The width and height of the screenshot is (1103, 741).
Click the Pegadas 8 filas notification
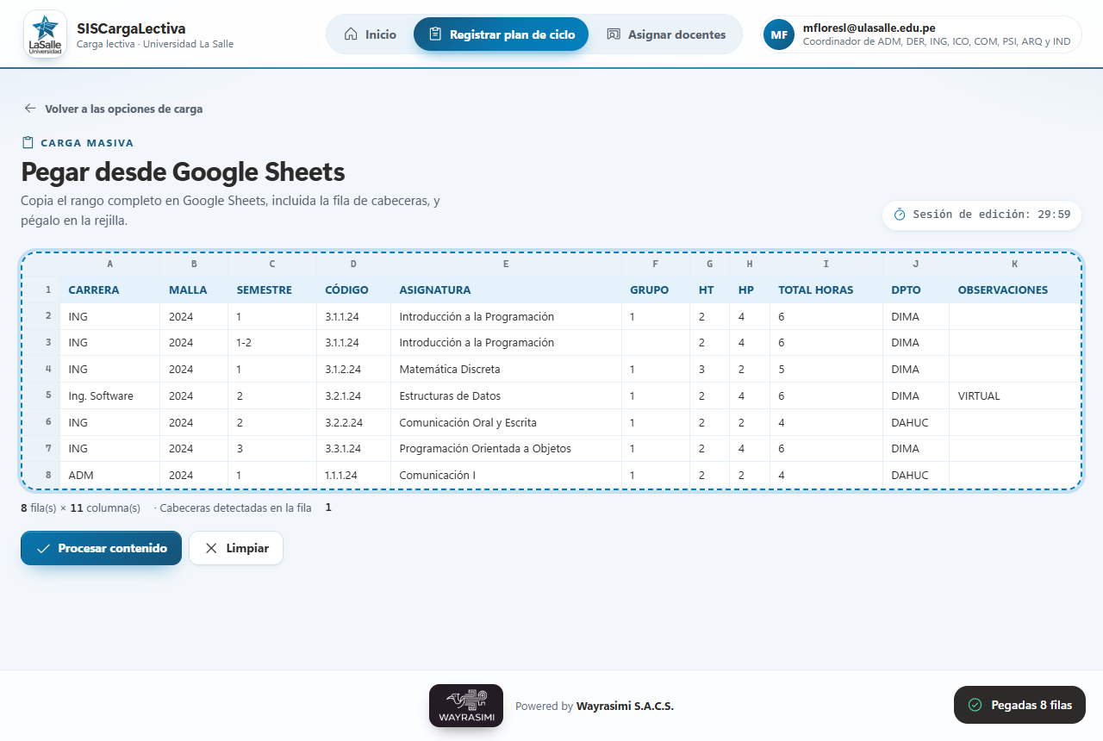coord(1019,705)
